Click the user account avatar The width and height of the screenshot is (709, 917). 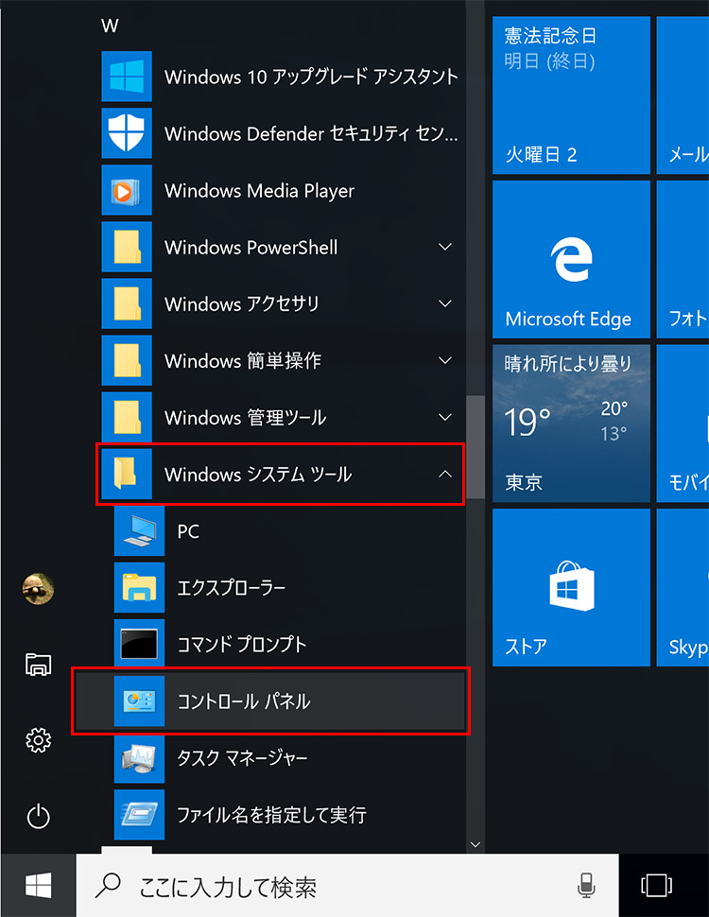coord(38,589)
